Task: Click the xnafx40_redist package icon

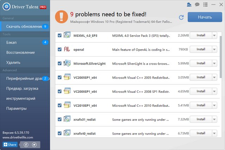Action: coord(67,133)
